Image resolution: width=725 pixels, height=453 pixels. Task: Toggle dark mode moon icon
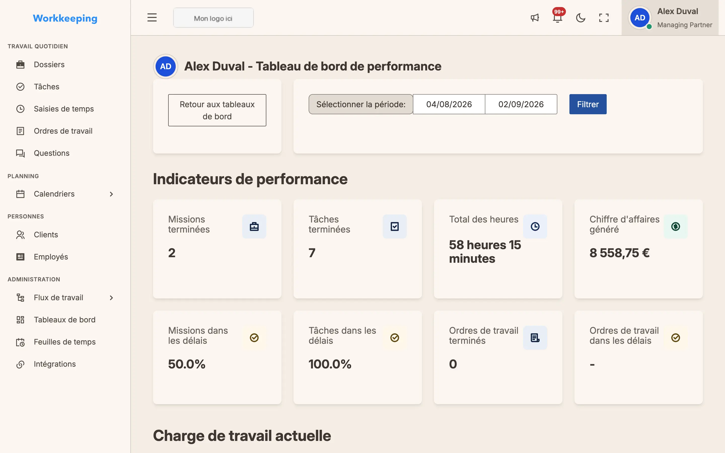[581, 18]
